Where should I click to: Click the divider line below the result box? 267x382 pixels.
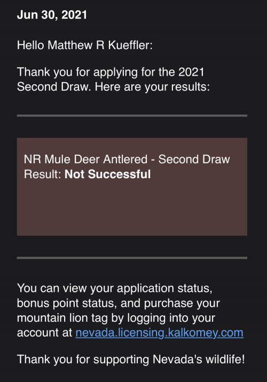[x=132, y=258]
